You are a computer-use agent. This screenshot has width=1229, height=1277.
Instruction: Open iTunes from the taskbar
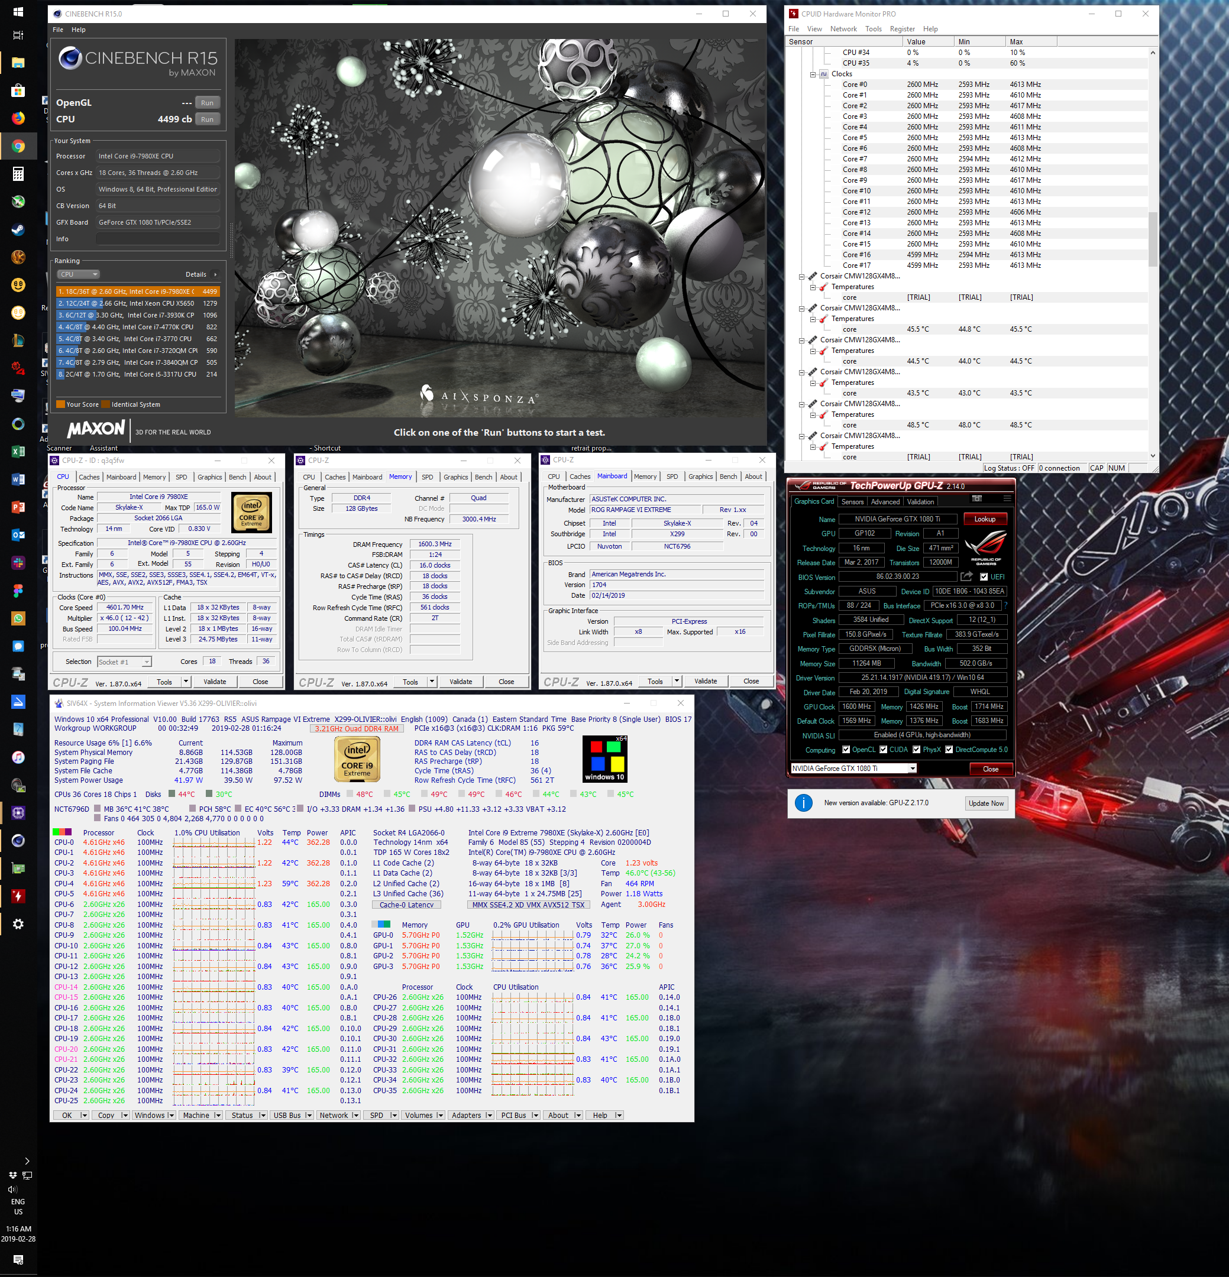point(18,757)
